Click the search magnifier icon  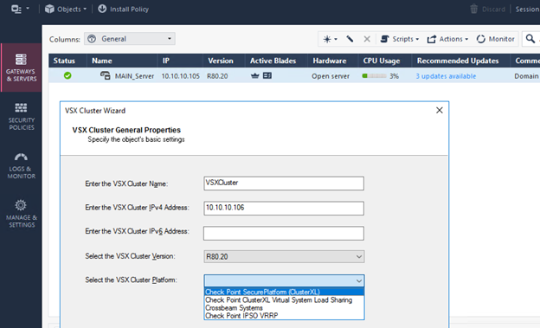(x=530, y=39)
